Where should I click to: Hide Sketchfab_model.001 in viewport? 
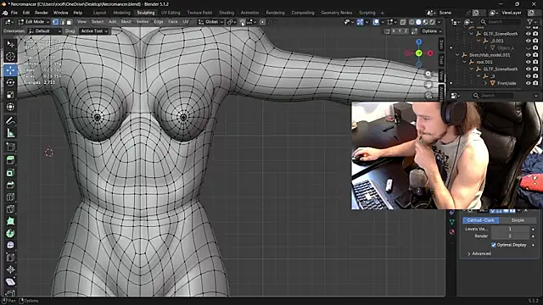point(528,55)
